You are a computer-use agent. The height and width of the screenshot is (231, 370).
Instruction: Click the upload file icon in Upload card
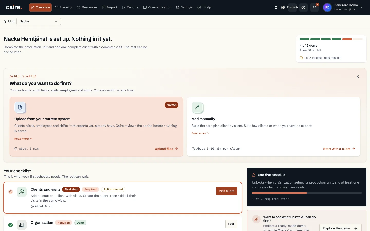(x=20, y=107)
